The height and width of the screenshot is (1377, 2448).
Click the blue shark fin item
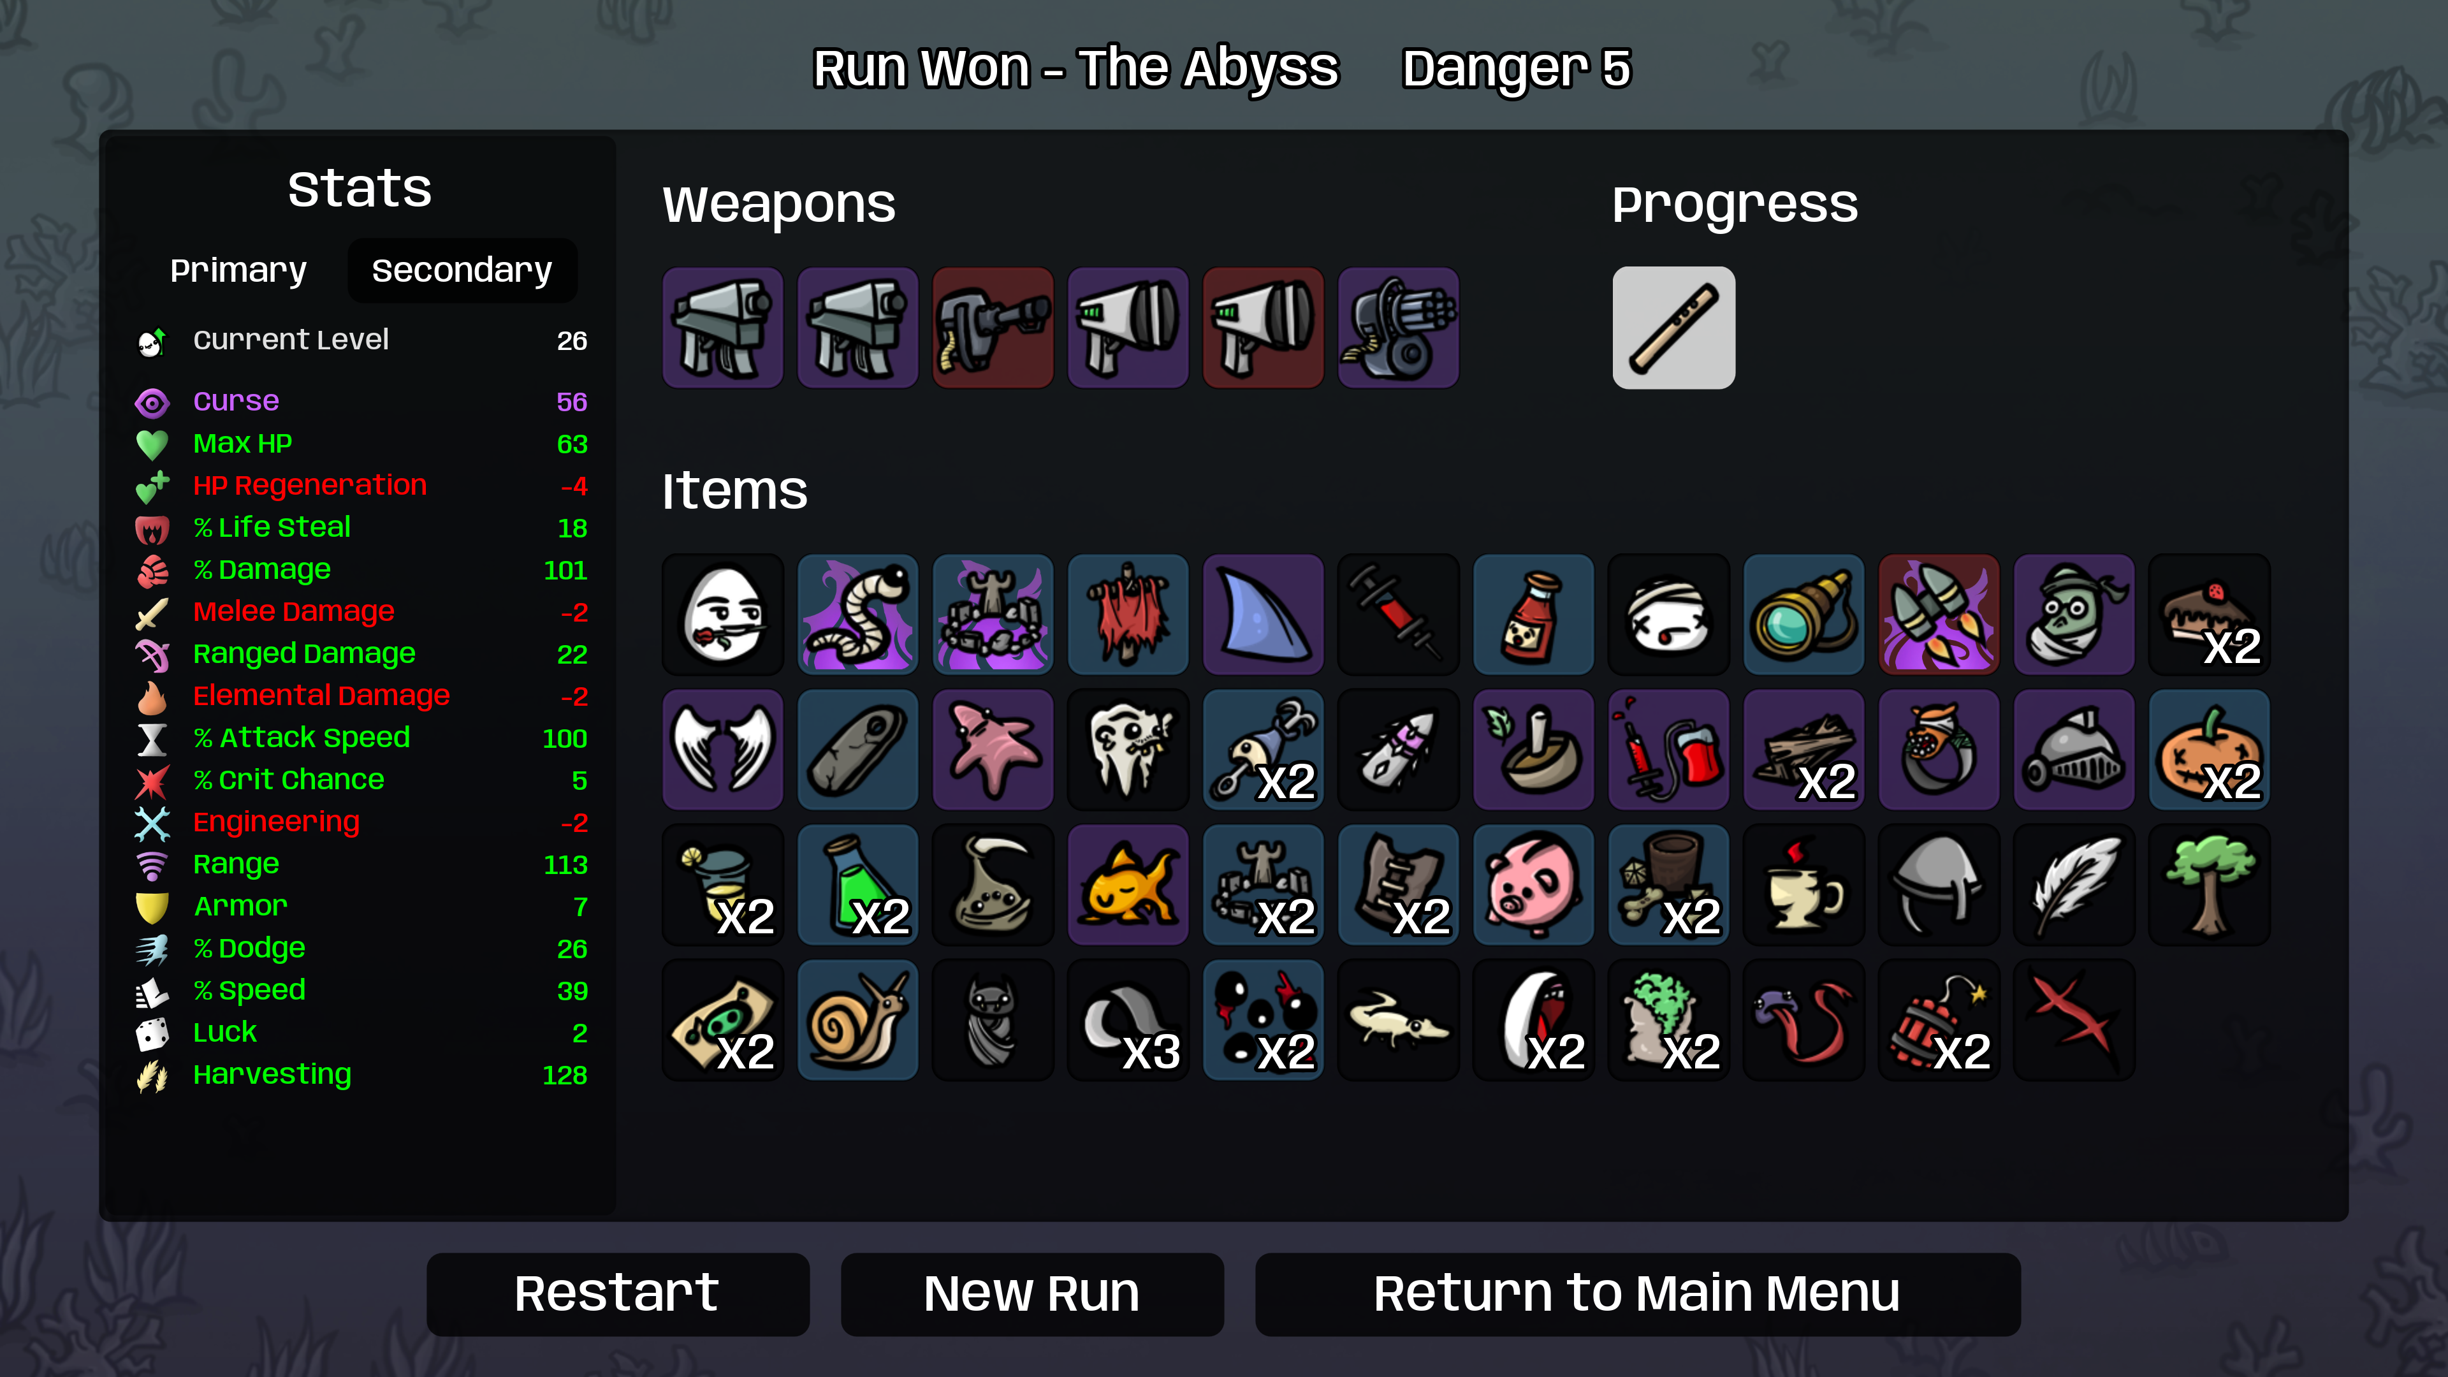tap(1263, 615)
